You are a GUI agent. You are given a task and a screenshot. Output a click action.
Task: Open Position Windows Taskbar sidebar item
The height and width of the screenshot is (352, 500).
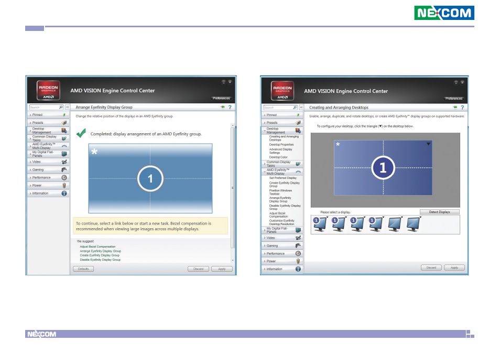(280, 192)
